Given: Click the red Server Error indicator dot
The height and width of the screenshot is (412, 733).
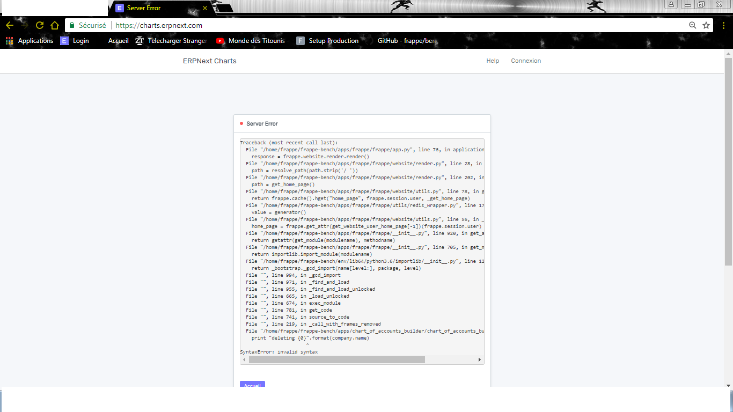Looking at the screenshot, I should tap(241, 123).
